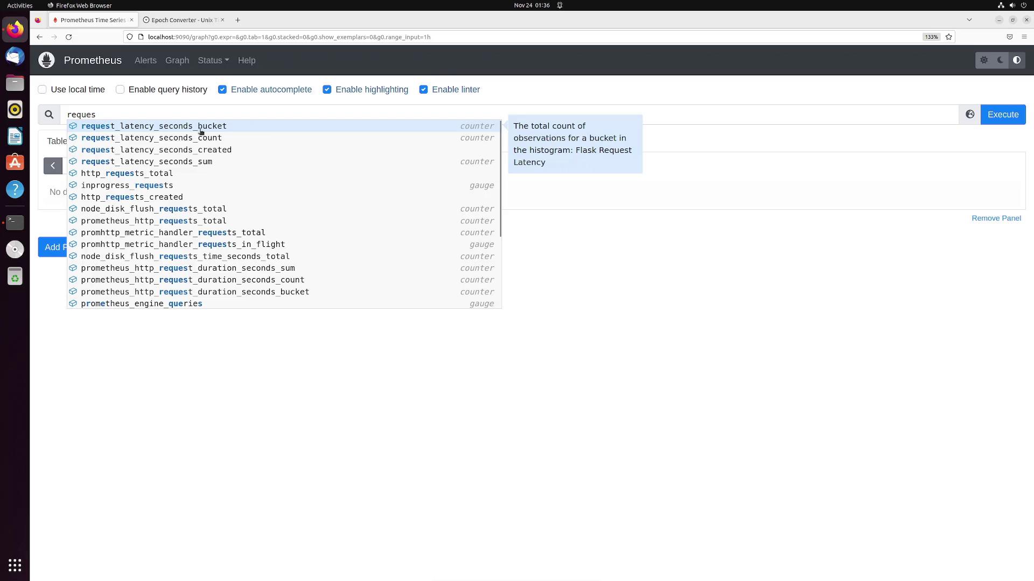This screenshot has height=581, width=1034.
Task: Open the Terminal from the Ubuntu dock
Action: [x=15, y=222]
